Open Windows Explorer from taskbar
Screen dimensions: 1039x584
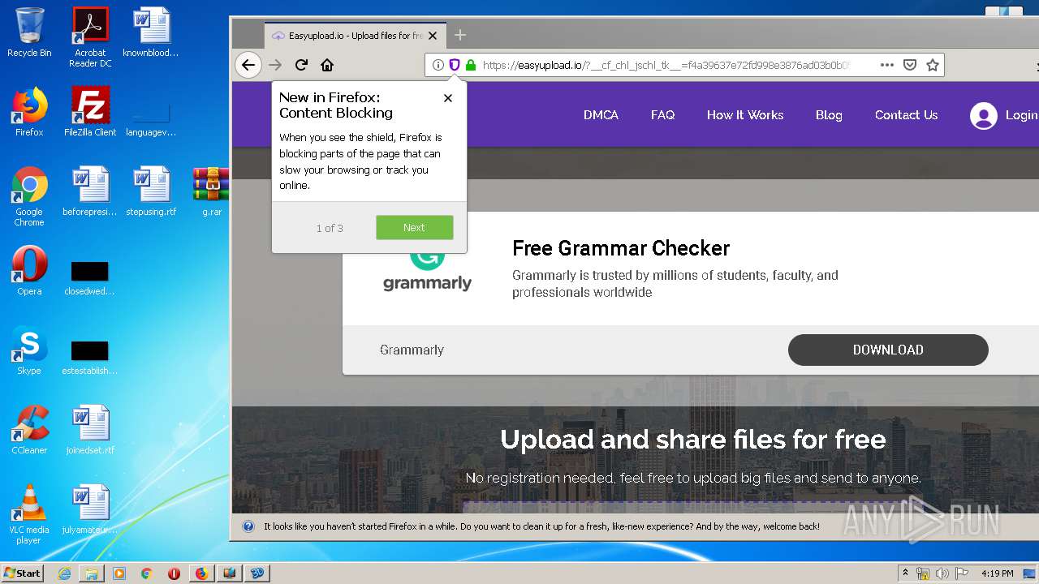point(92,573)
